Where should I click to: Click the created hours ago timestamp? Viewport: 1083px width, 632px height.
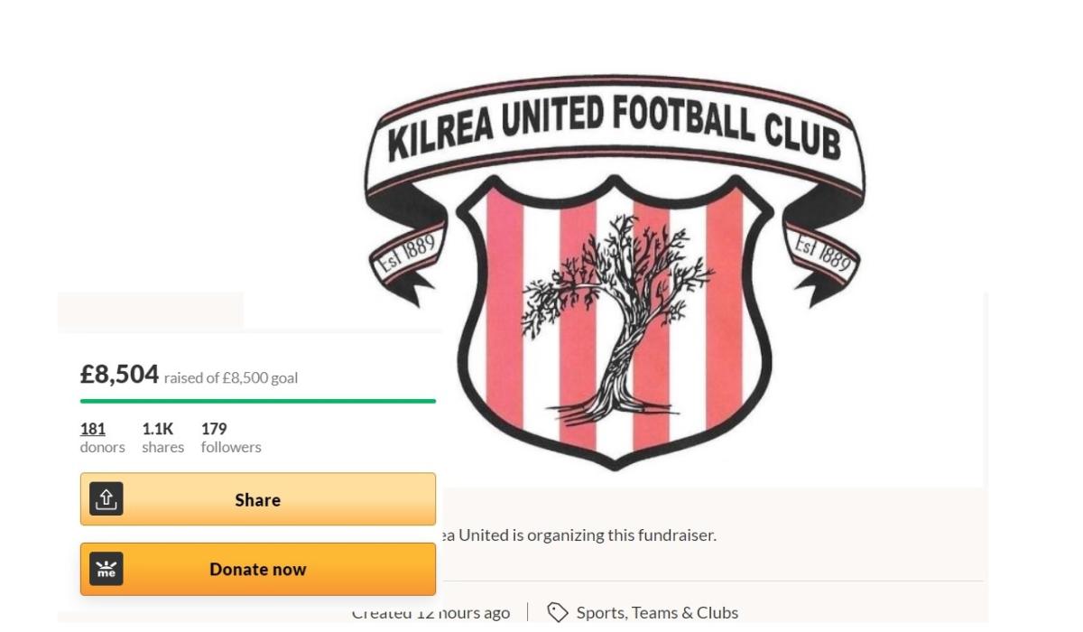click(x=430, y=612)
